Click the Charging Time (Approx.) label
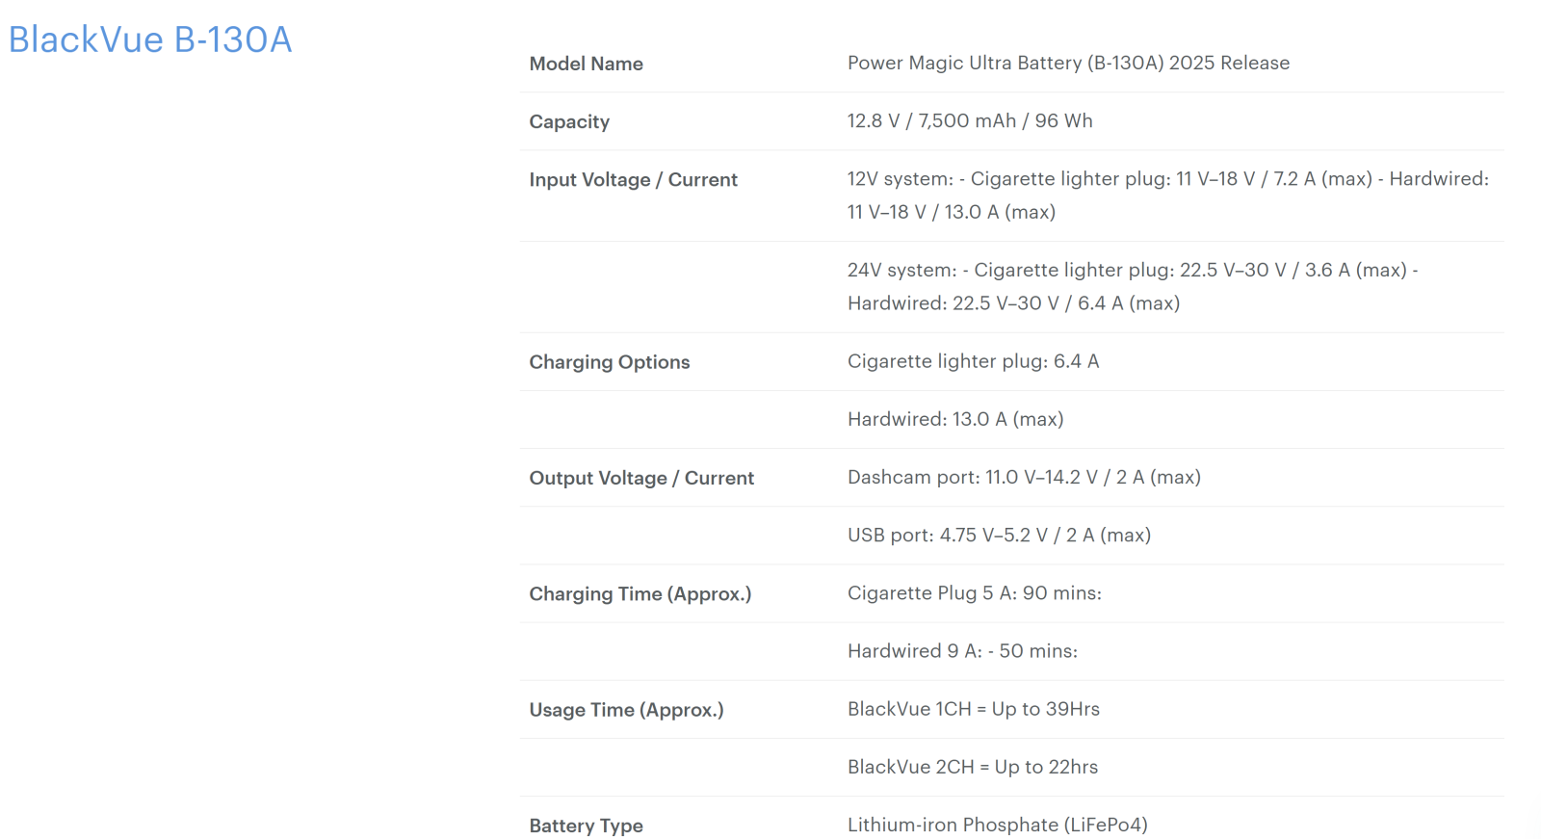1541x839 pixels. tap(640, 593)
